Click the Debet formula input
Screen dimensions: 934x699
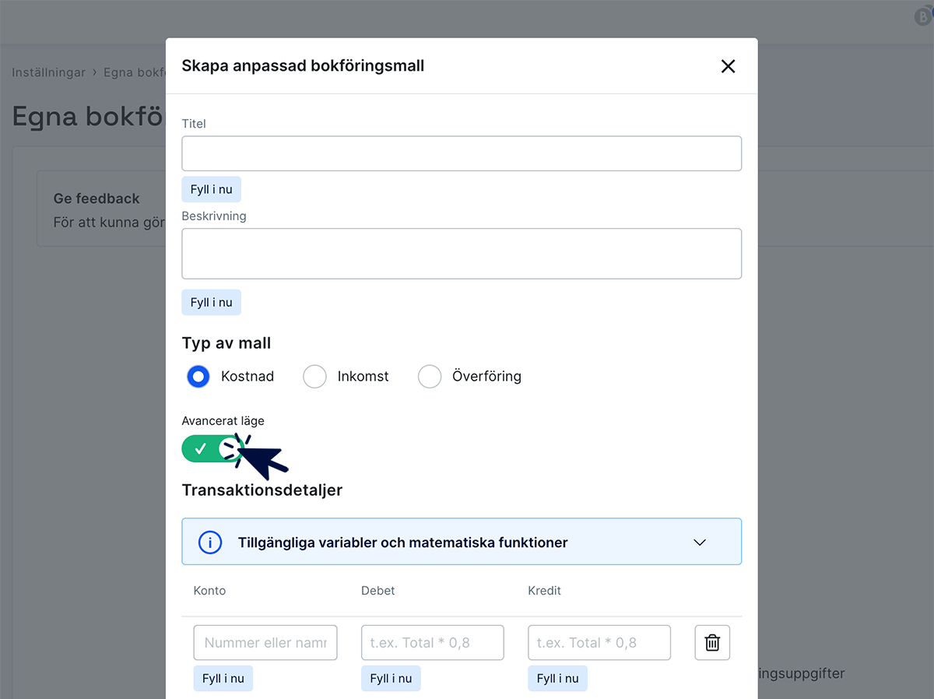(x=432, y=642)
